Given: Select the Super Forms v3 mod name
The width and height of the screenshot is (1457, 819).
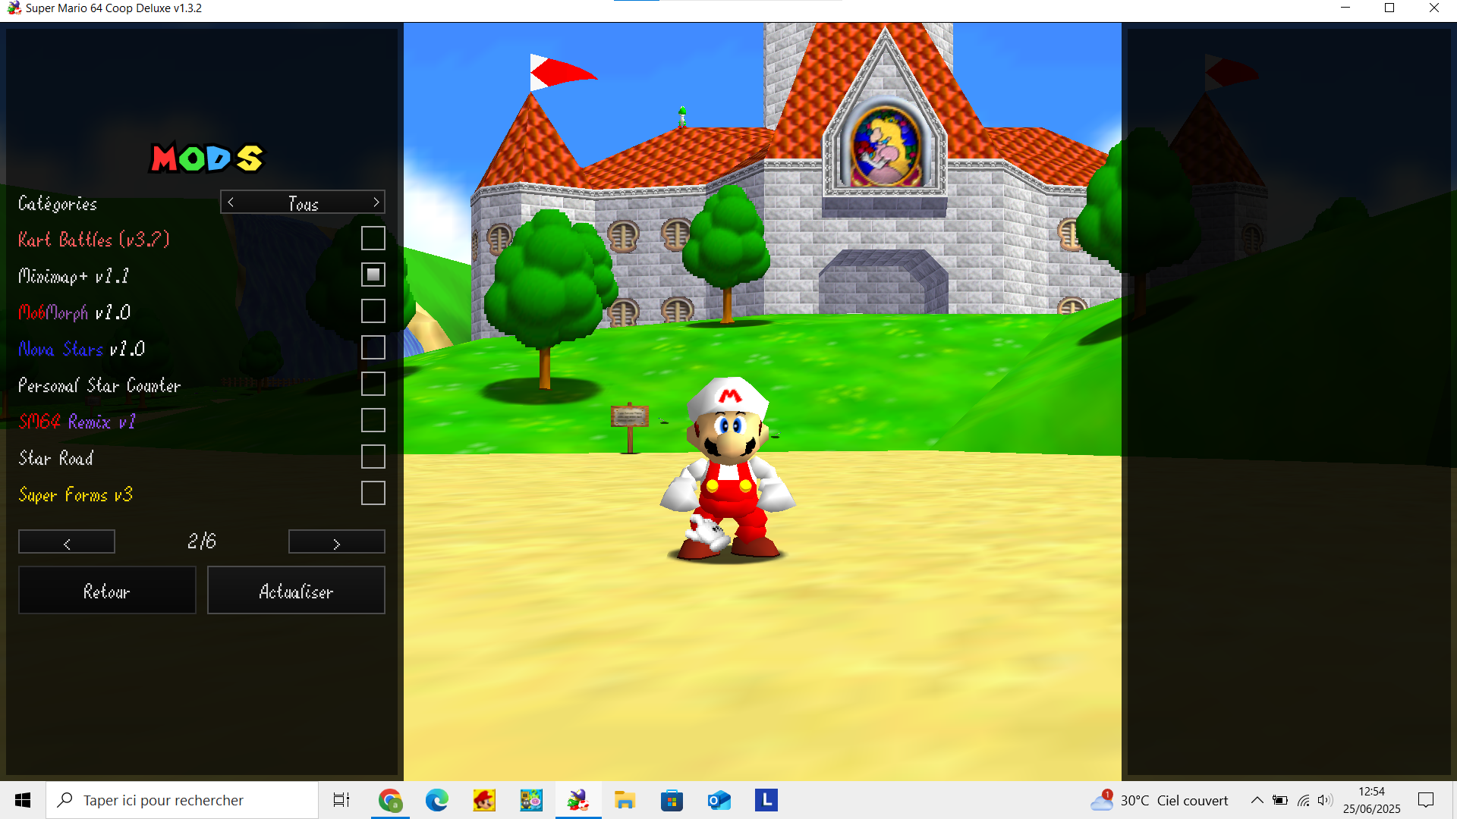Looking at the screenshot, I should coord(76,494).
